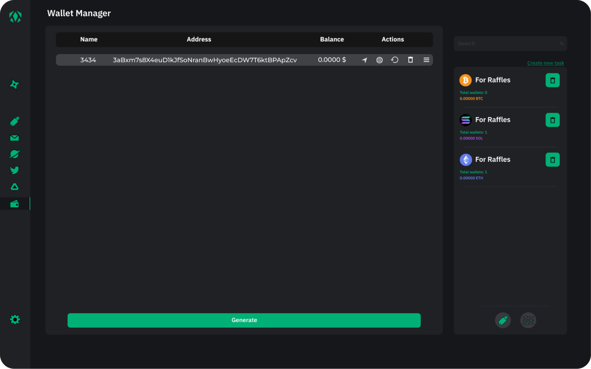Click the planet icon in the sidebar
Image resolution: width=591 pixels, height=369 pixels.
pyautogui.click(x=15, y=154)
